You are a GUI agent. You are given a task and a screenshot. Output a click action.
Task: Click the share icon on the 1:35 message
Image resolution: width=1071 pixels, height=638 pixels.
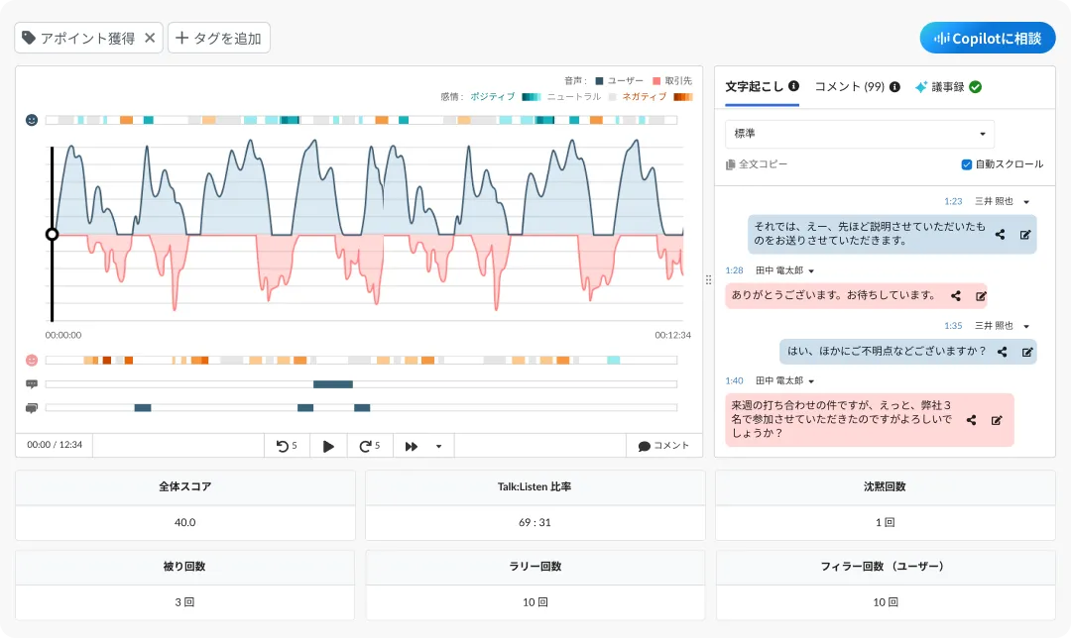click(1002, 351)
